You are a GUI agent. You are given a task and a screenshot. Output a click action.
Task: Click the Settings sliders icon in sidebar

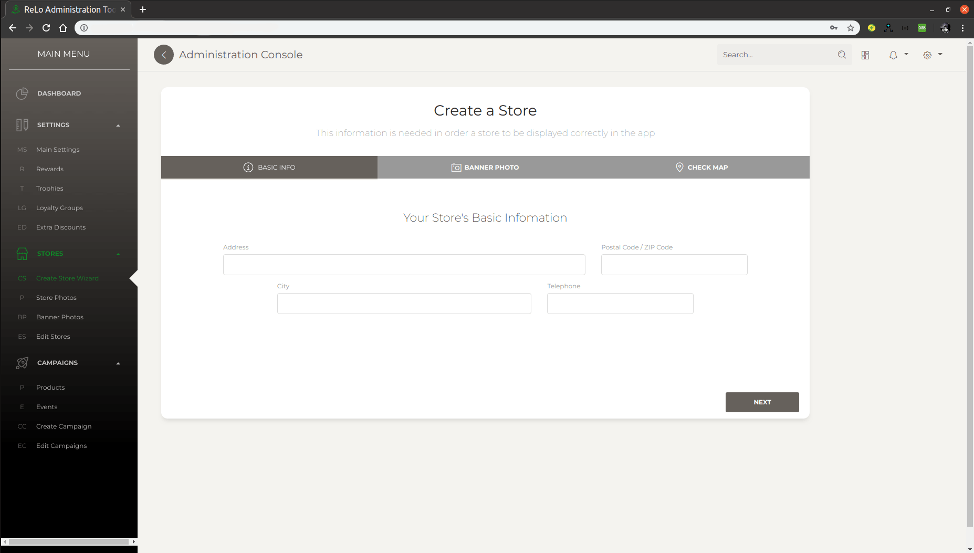pos(22,124)
